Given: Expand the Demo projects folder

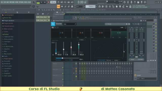Looking at the screenshot, I should (8, 39).
